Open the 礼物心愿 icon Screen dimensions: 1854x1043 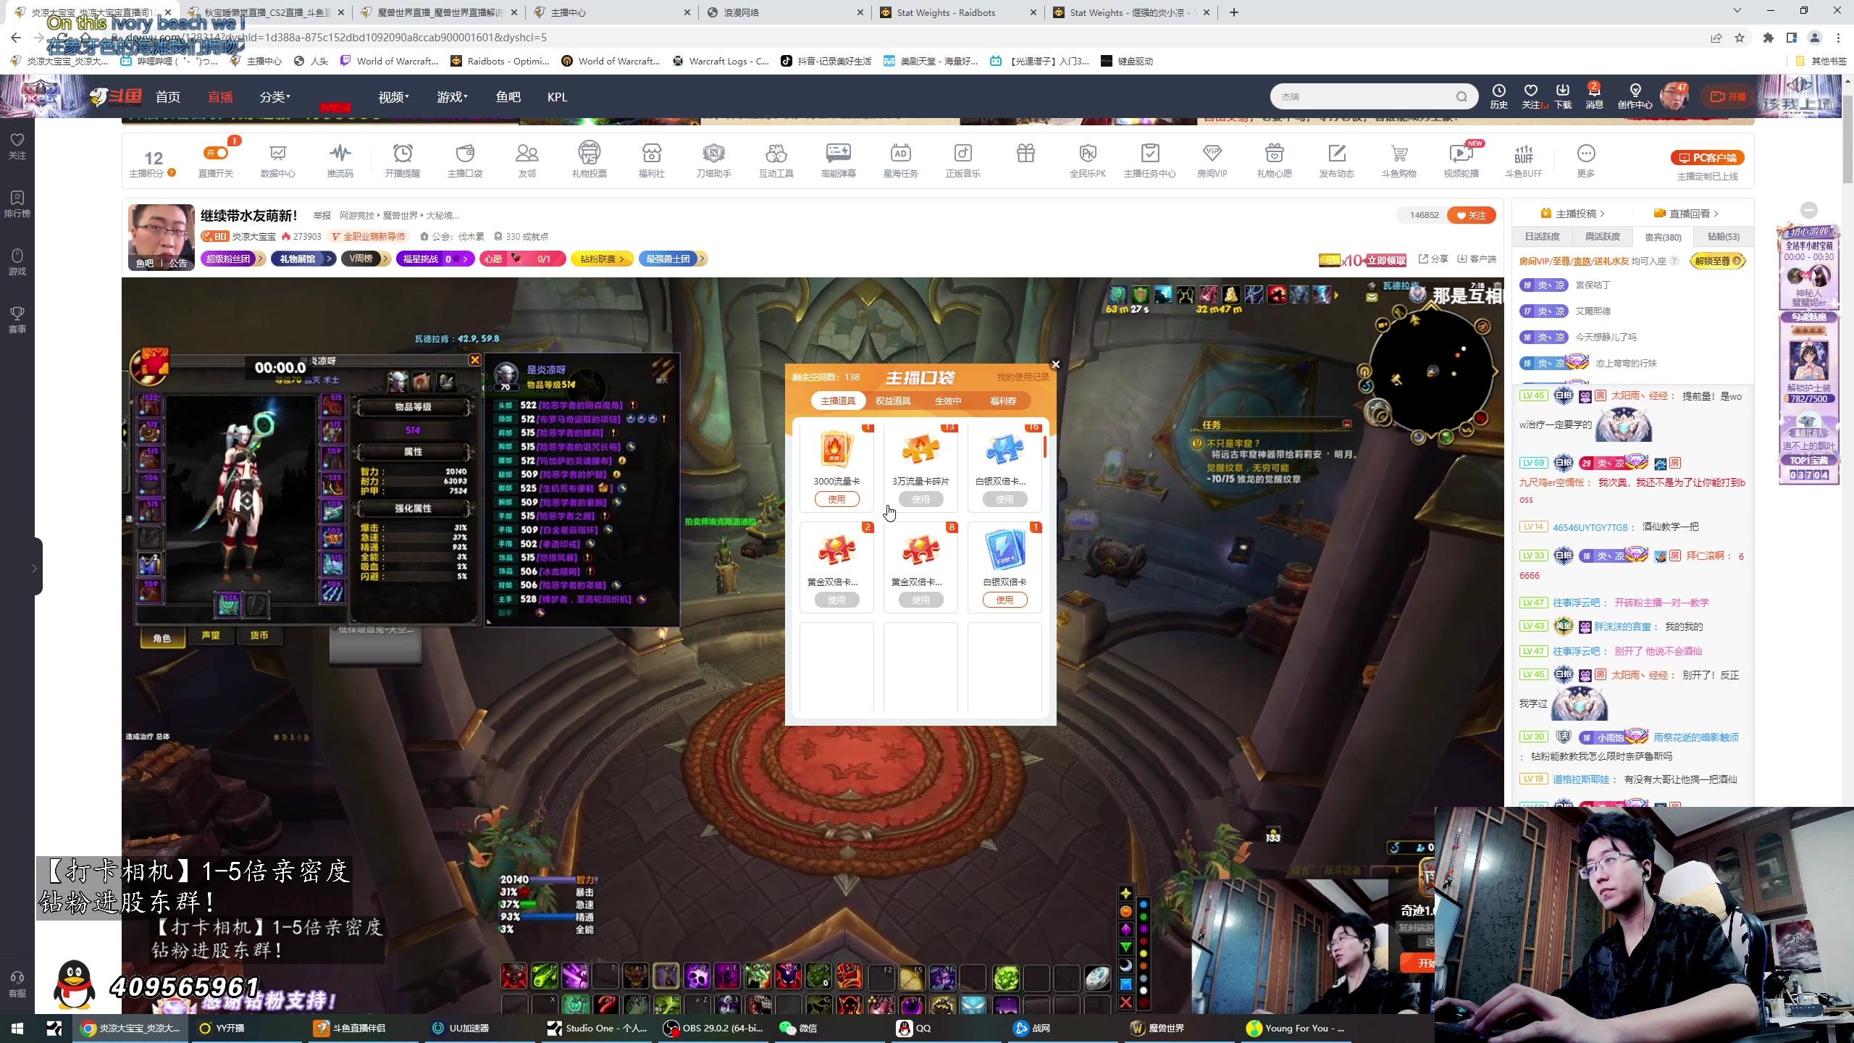[1275, 160]
